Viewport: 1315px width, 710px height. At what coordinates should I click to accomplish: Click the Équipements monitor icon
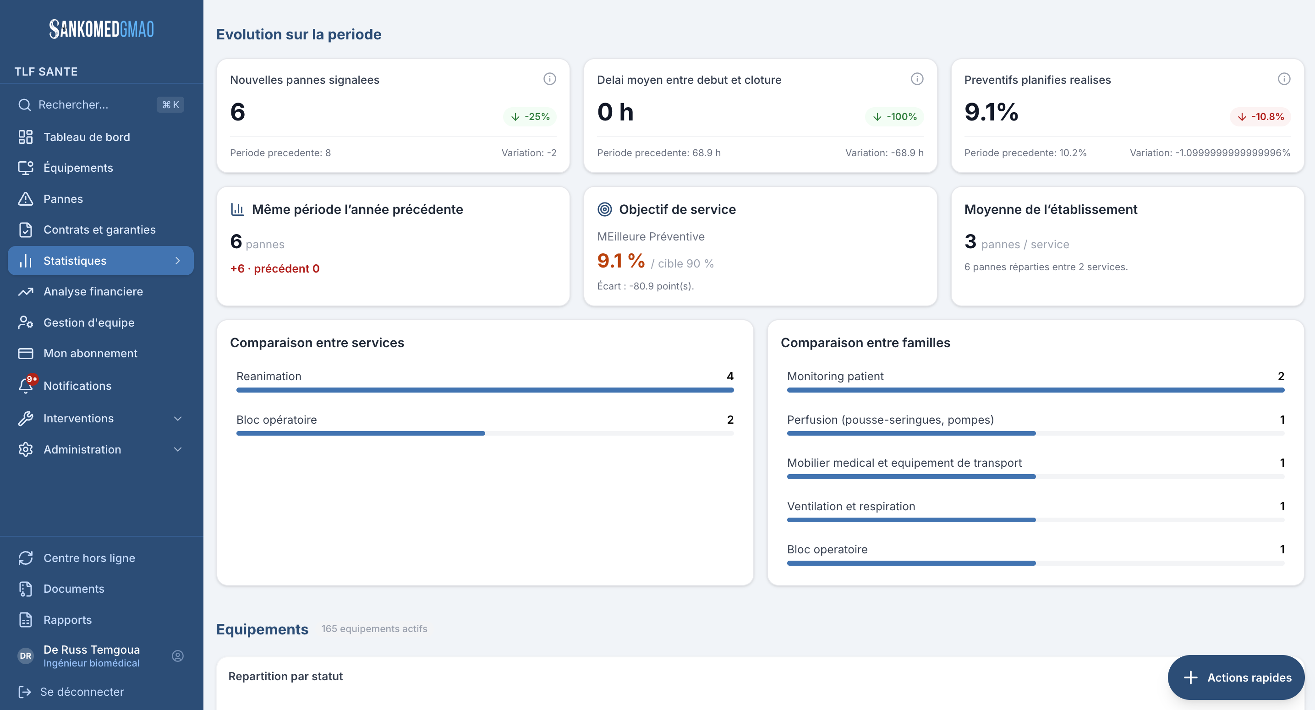26,168
